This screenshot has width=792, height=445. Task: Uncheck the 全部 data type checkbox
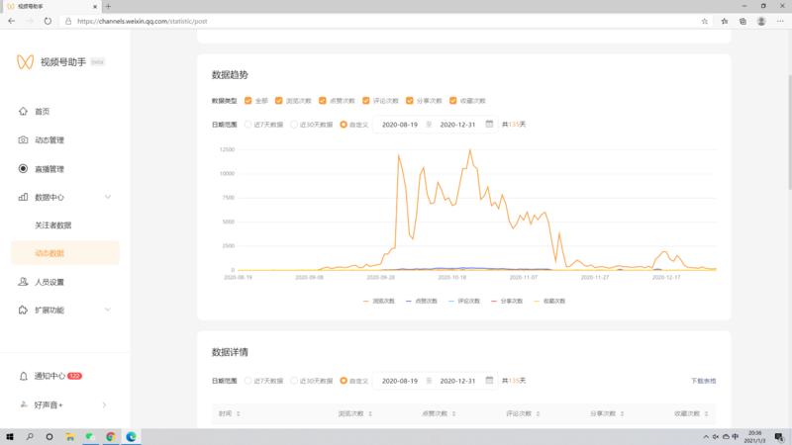click(248, 101)
